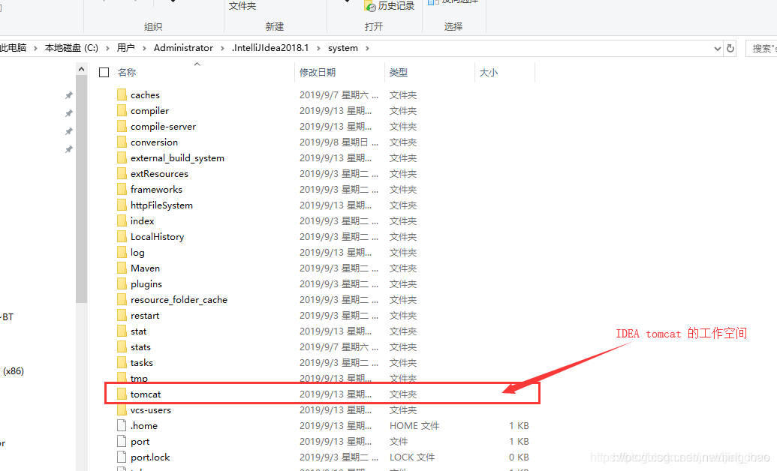Click in the search box 搜索
Image resolution: width=777 pixels, height=471 pixels.
tap(762, 49)
